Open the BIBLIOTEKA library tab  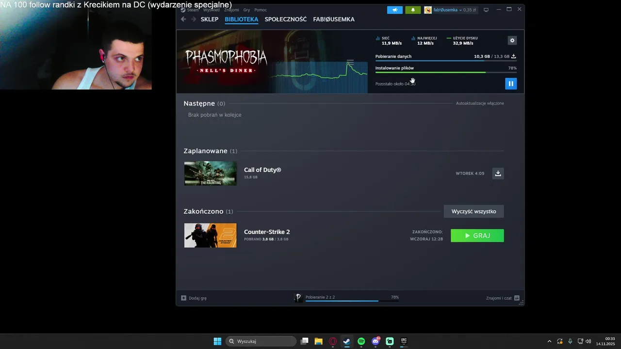(x=241, y=19)
